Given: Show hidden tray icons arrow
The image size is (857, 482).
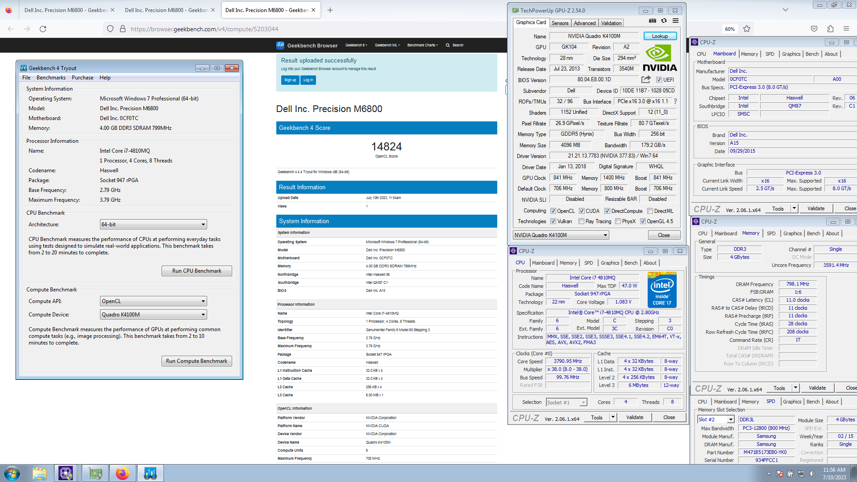Looking at the screenshot, I should (x=769, y=474).
